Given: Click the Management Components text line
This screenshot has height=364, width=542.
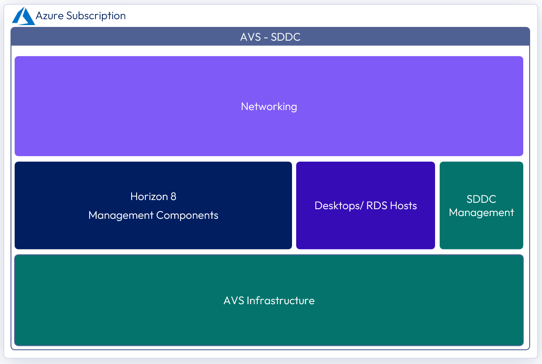Looking at the screenshot, I should click(153, 215).
